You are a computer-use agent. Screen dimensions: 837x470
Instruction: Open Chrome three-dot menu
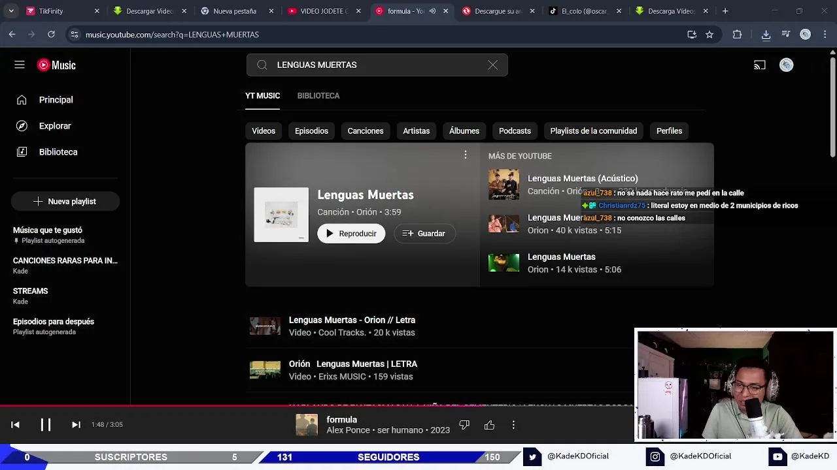825,35
